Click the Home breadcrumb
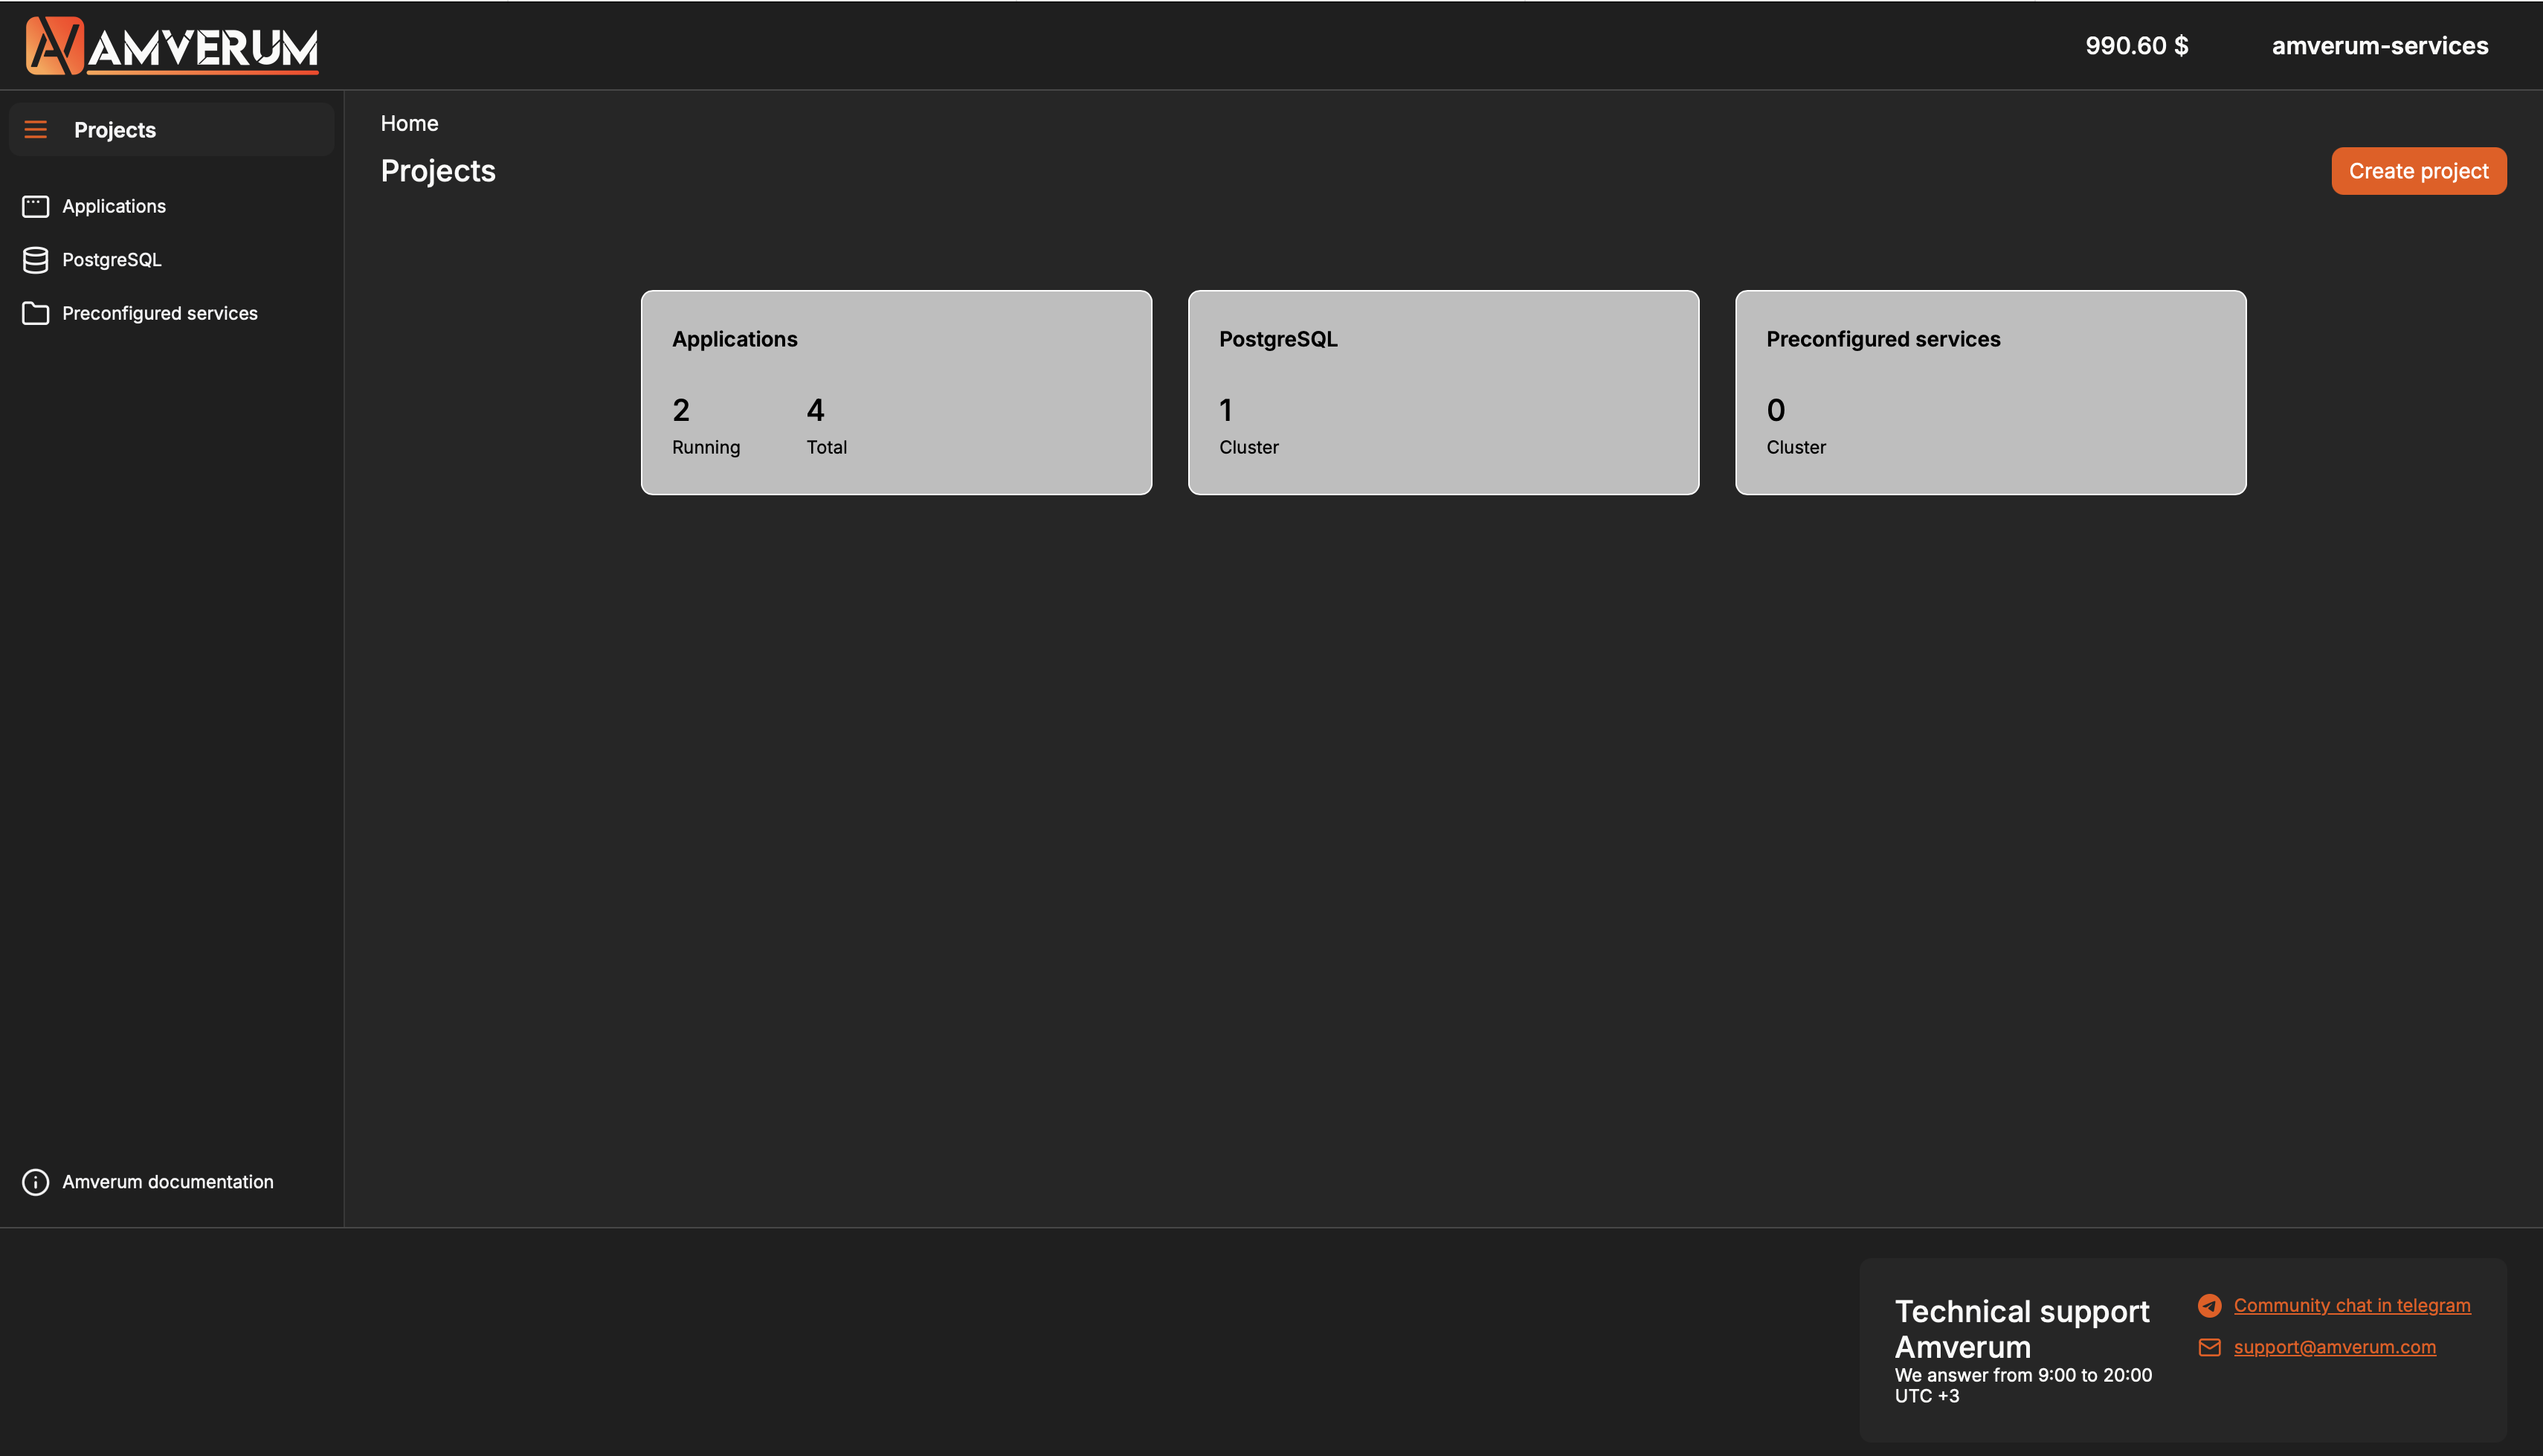 coord(409,124)
